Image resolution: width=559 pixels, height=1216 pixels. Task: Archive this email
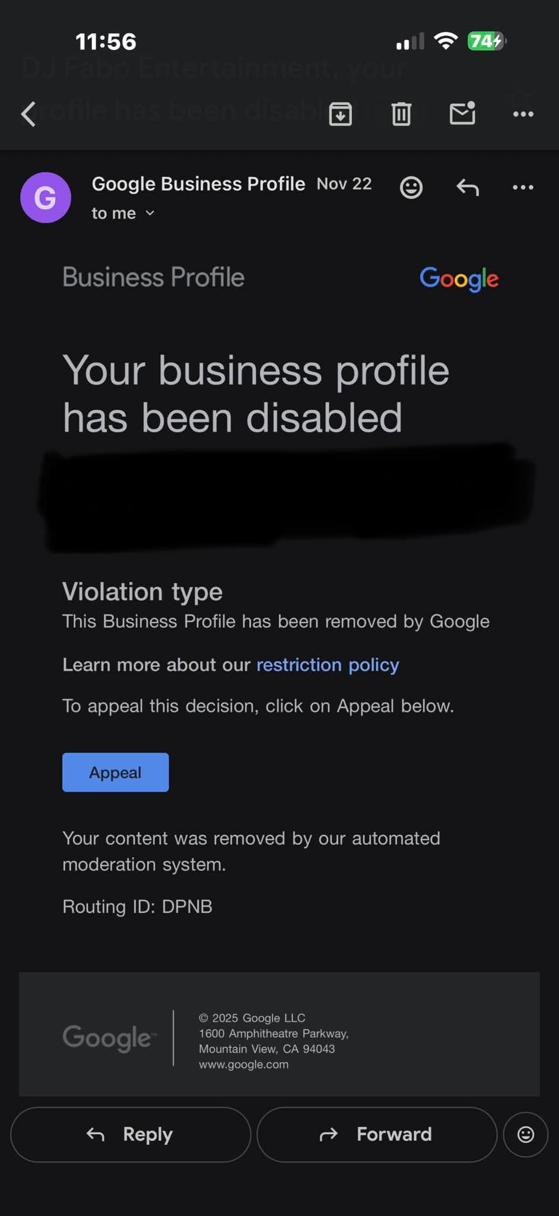coord(341,113)
